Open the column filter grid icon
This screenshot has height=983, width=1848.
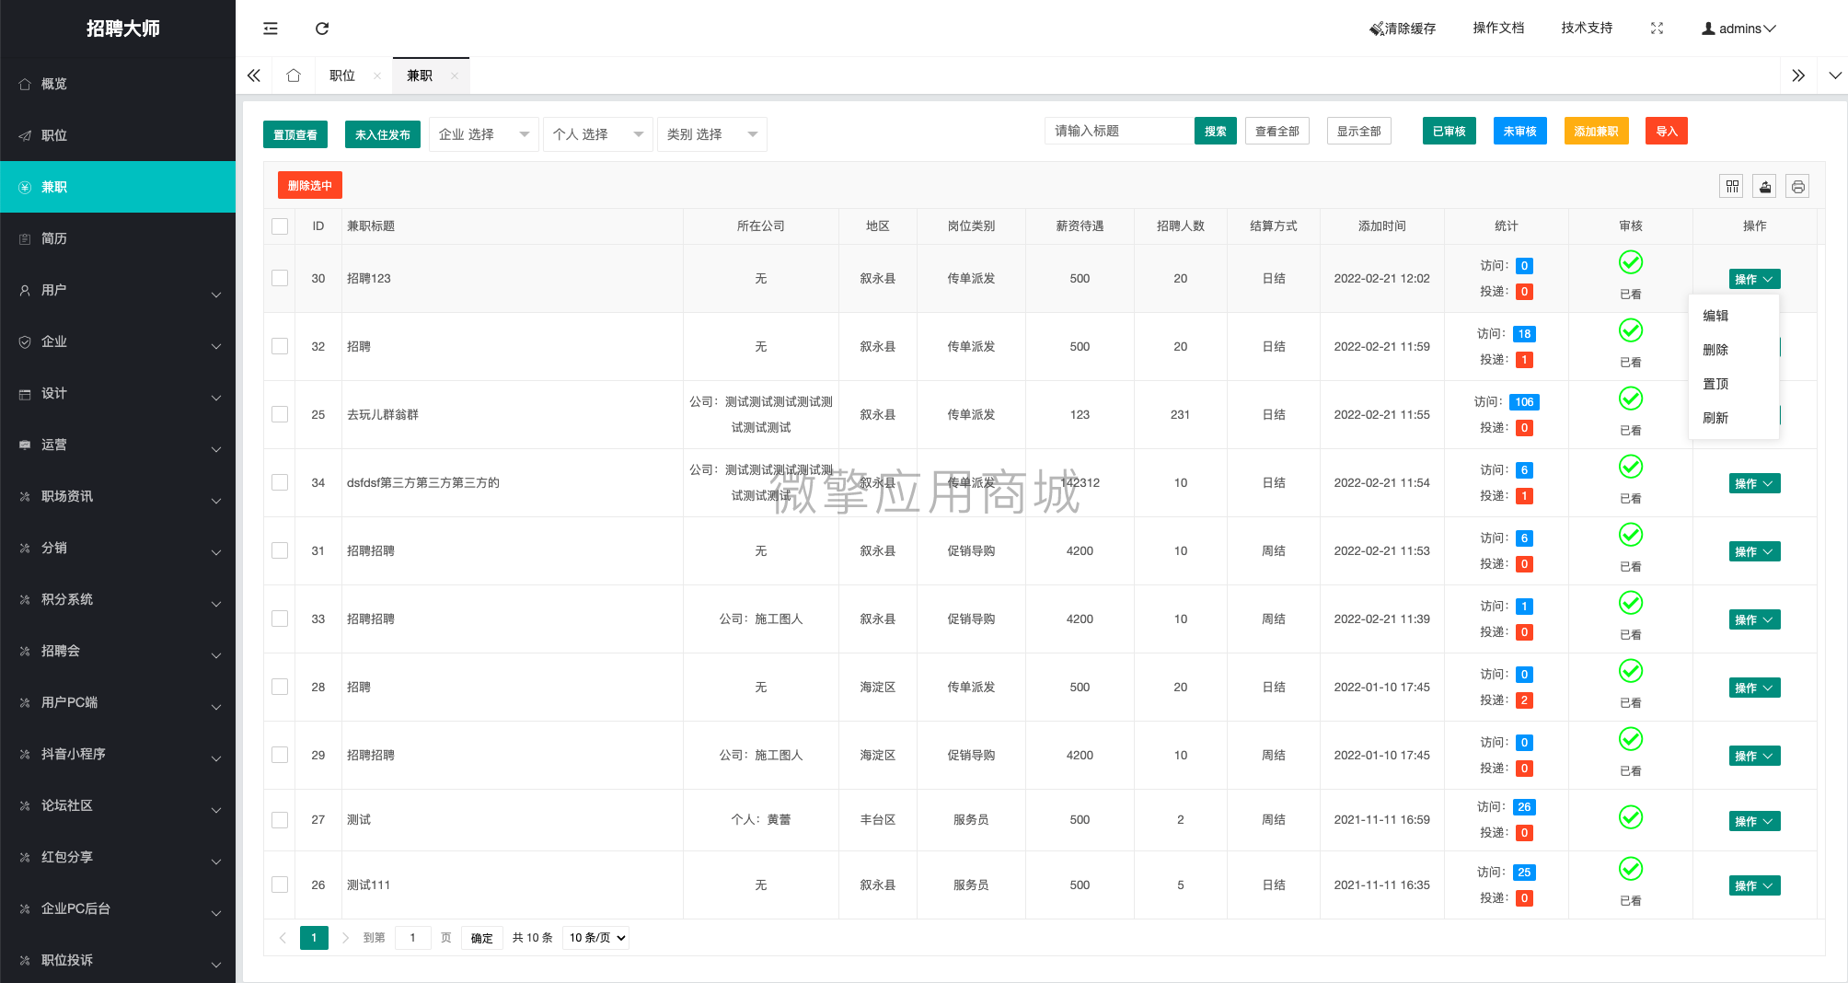1732,187
